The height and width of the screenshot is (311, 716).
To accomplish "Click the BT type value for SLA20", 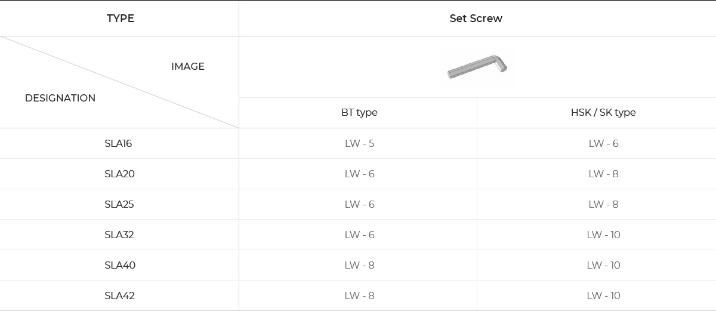I will [359, 174].
